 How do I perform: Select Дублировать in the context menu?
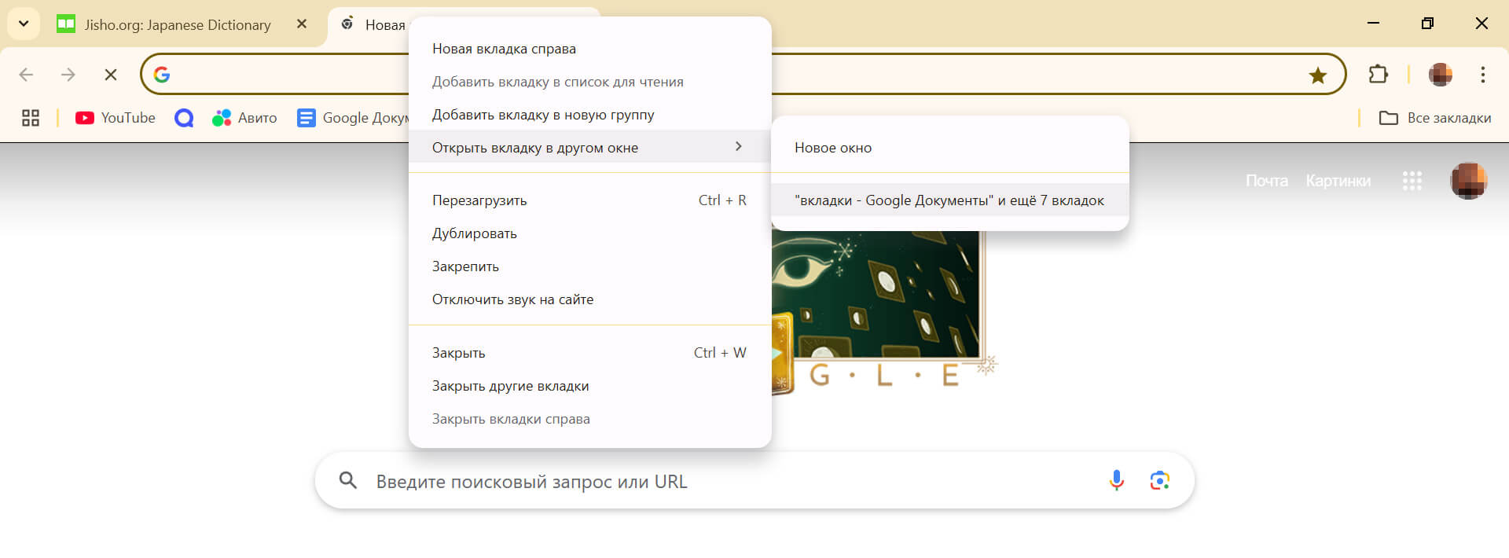tap(589, 233)
